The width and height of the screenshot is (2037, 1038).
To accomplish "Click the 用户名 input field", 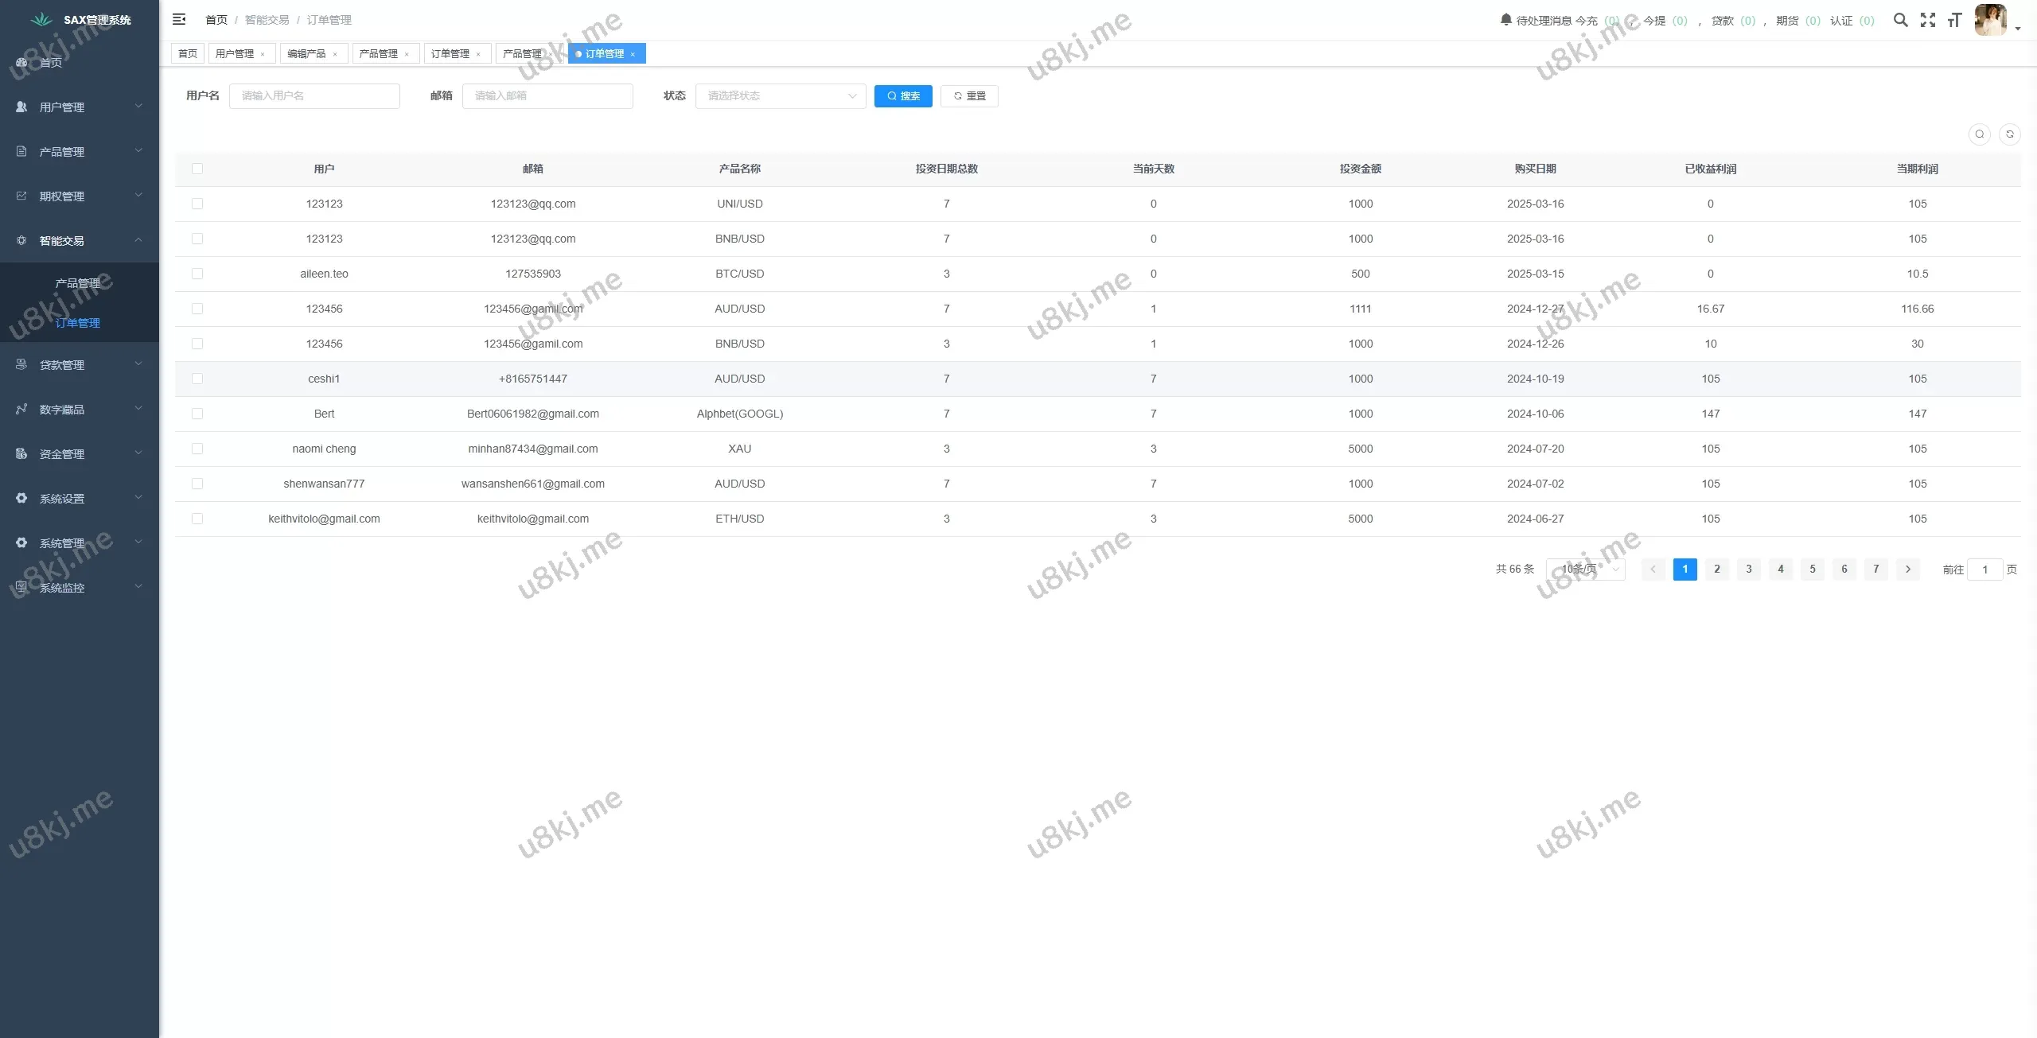I will [314, 96].
